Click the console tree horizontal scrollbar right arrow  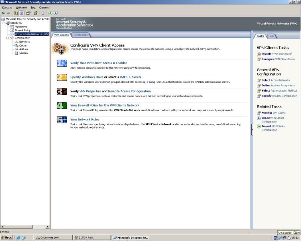47,227
